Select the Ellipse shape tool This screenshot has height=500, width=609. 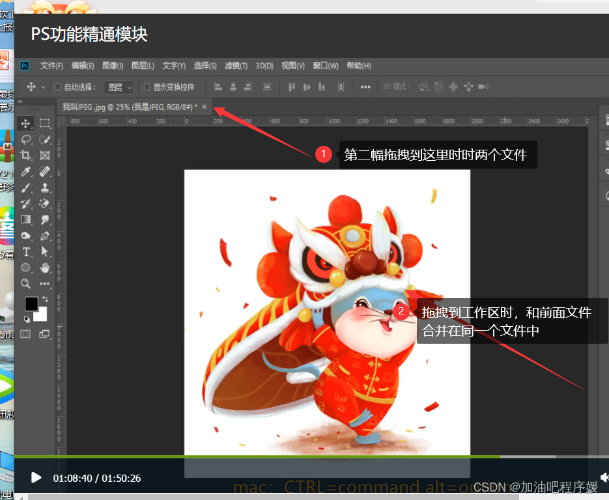[25, 268]
